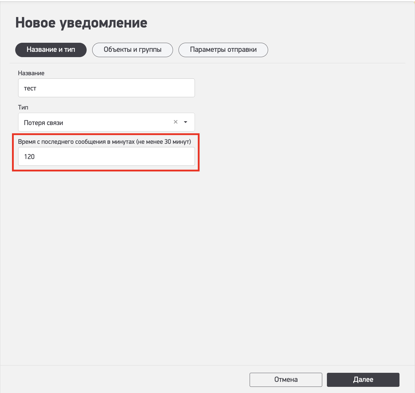
Task: Click the 'Тип' field label
Action: pyautogui.click(x=23, y=107)
